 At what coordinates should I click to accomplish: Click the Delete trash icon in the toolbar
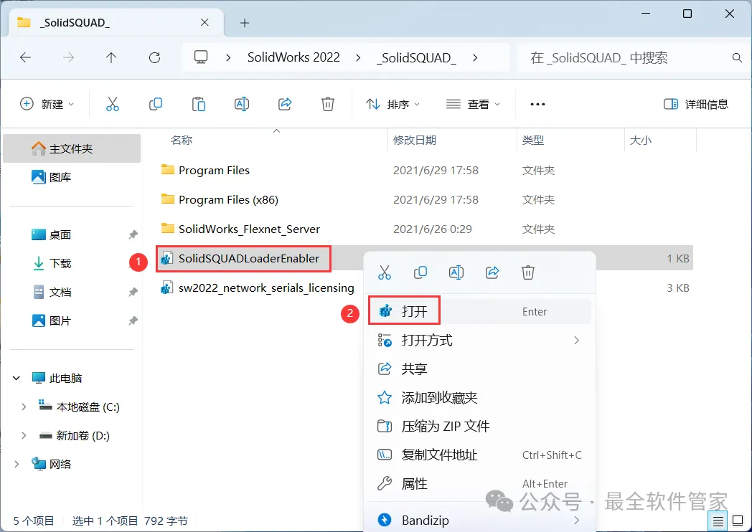point(327,104)
